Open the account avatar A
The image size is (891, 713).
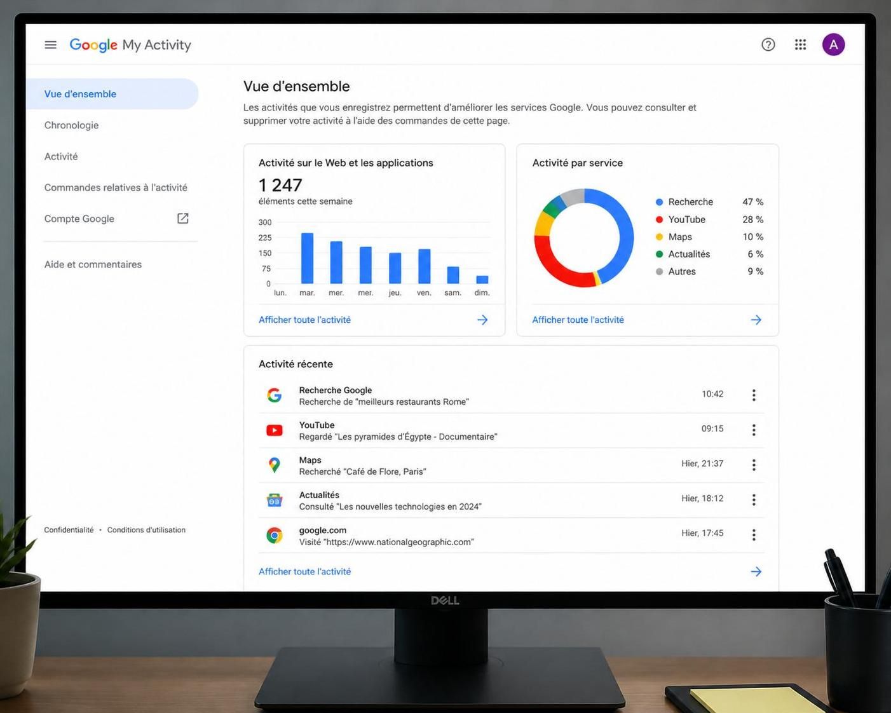coord(833,44)
